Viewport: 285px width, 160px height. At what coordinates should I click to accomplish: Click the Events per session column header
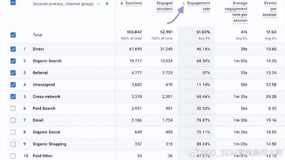270,9
